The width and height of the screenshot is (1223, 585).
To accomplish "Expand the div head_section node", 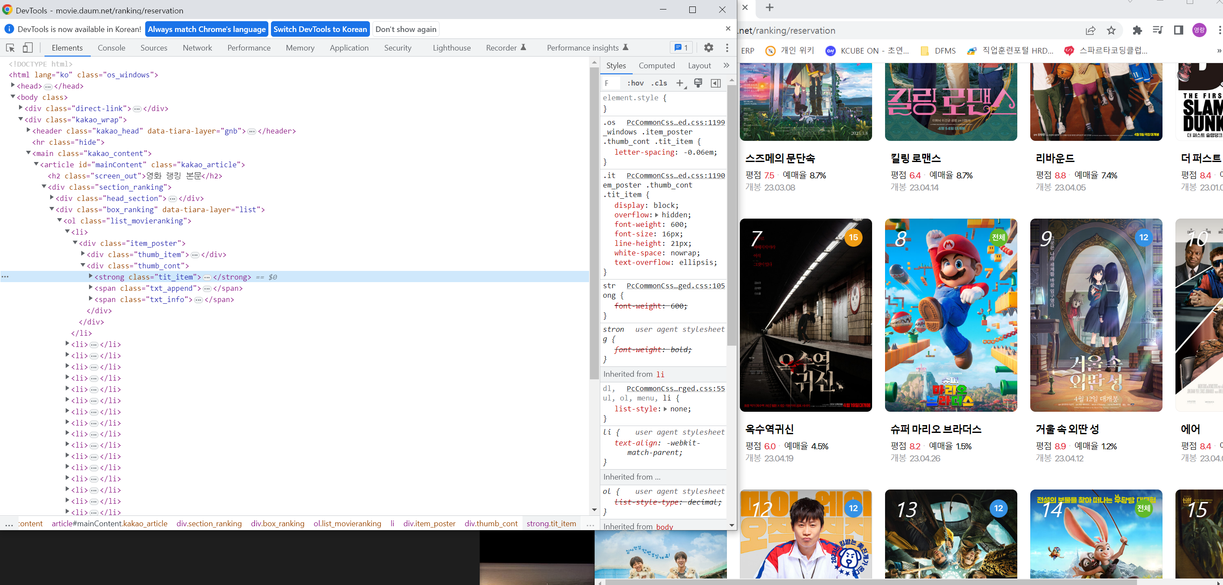I will 51,197.
